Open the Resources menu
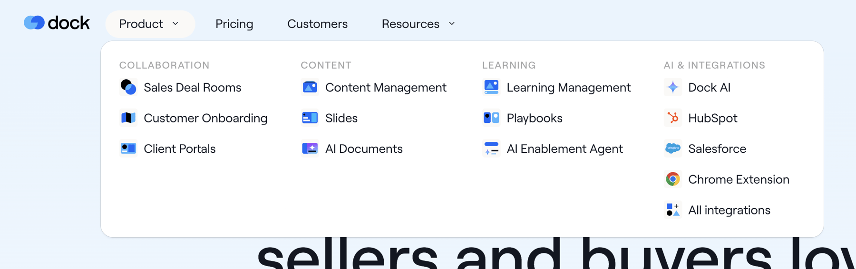Screen dimensions: 856x269 coord(418,24)
